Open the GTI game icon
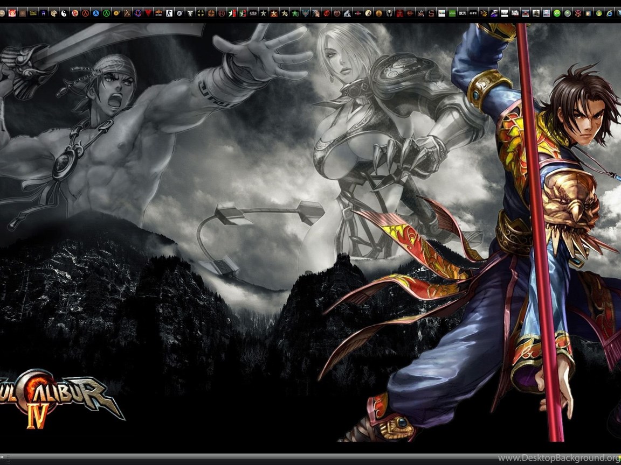Image resolution: width=621 pixels, height=465 pixels. pyautogui.click(x=473, y=13)
